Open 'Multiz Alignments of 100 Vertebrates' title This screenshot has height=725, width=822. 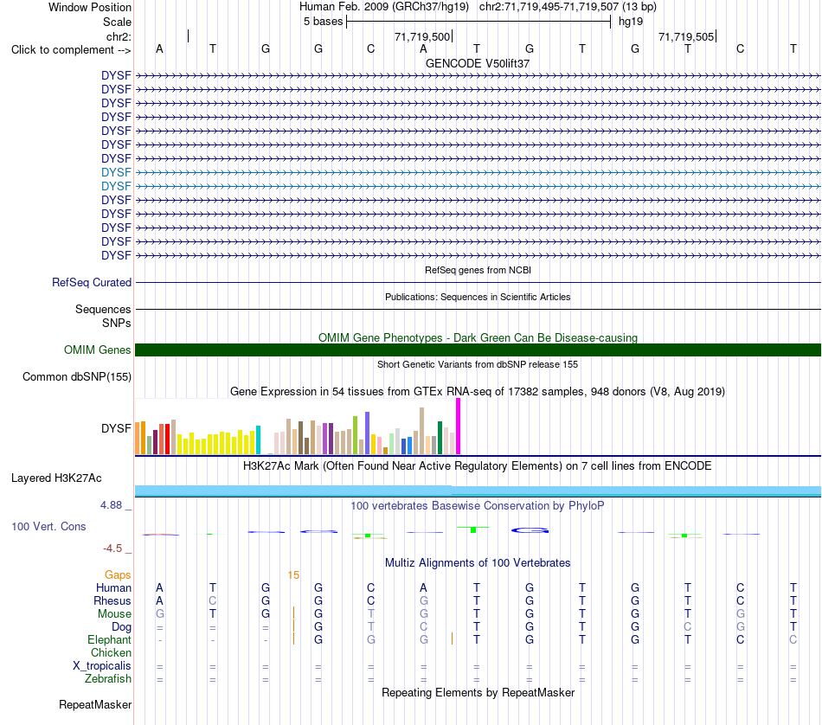click(478, 563)
